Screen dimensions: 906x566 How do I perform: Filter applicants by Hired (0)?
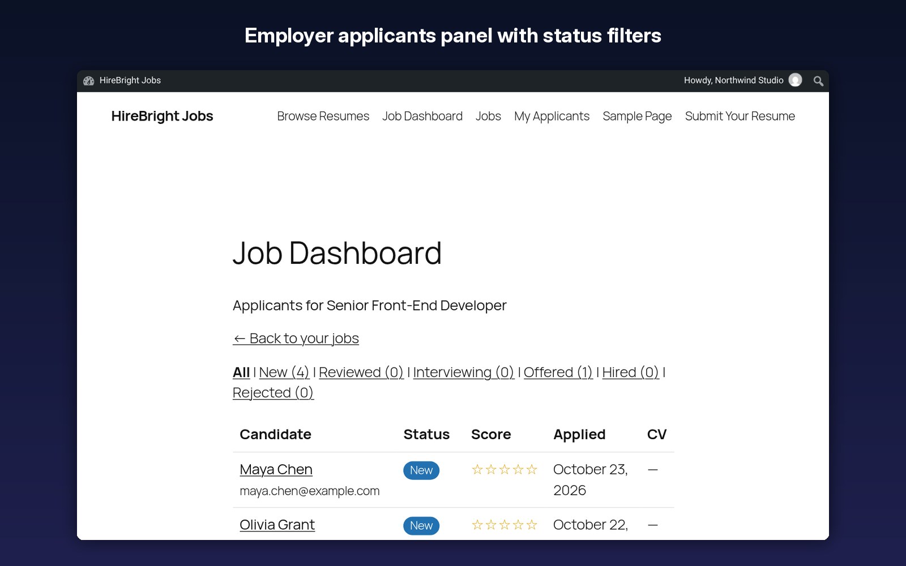(x=631, y=372)
